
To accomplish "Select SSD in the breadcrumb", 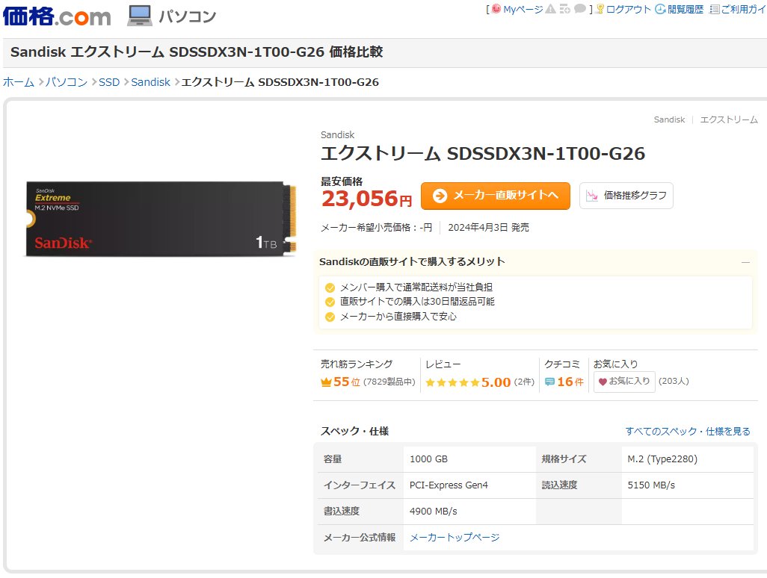I will [109, 82].
